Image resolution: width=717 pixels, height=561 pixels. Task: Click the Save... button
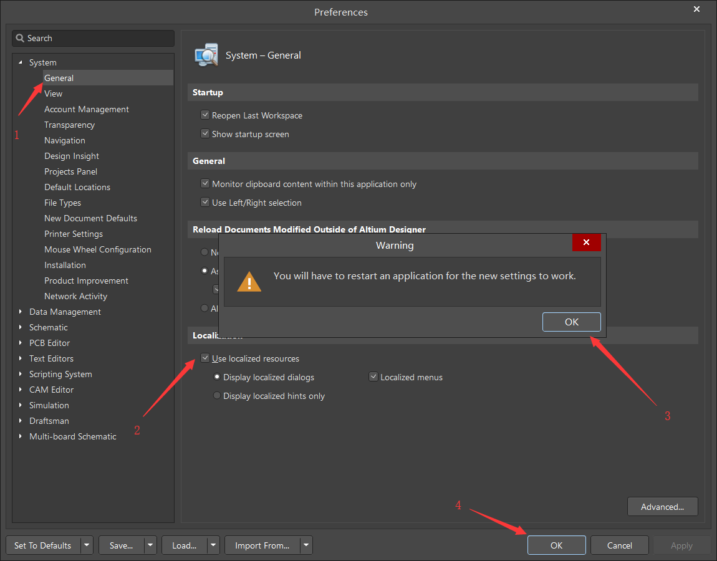pyautogui.click(x=121, y=545)
